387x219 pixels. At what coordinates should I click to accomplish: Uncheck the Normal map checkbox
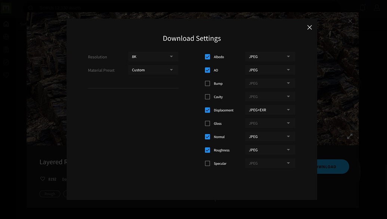tap(208, 137)
